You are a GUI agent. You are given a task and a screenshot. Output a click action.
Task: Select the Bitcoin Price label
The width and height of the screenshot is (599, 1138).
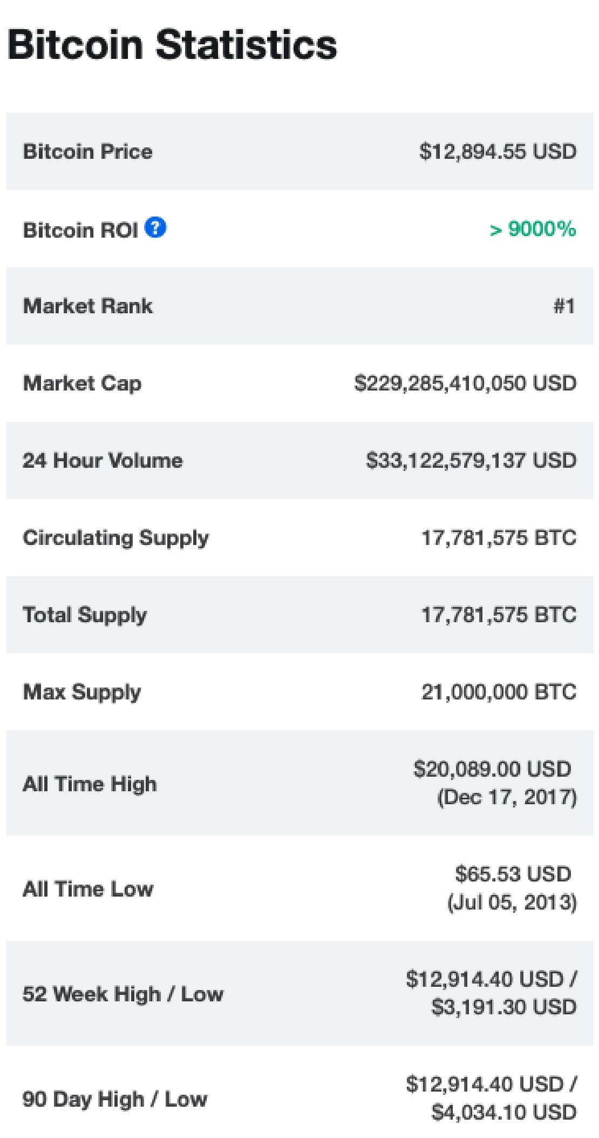pos(87,152)
